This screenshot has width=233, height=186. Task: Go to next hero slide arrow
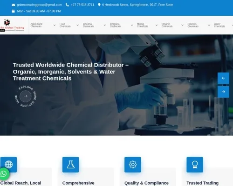coord(223,92)
